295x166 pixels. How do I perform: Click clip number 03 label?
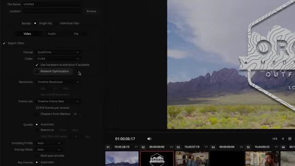point(178,147)
